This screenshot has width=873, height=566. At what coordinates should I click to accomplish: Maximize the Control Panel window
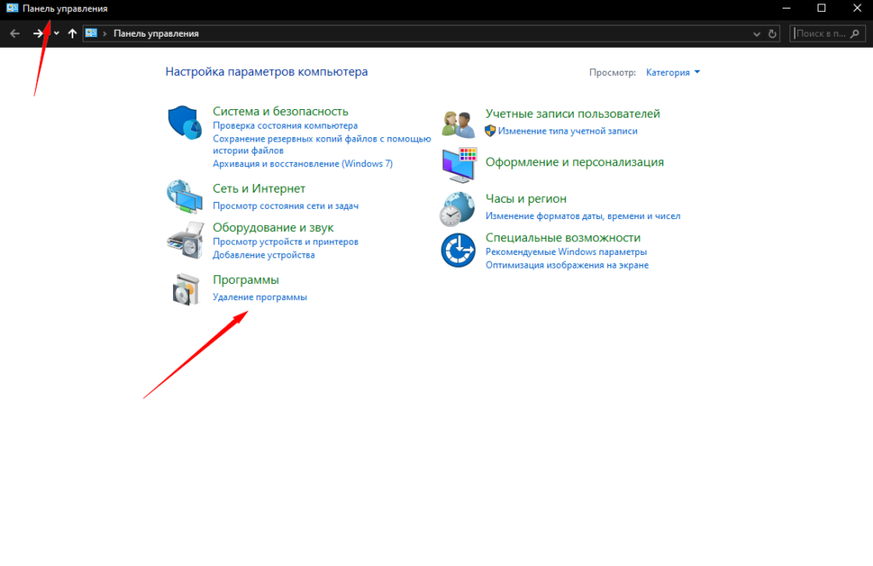point(822,9)
